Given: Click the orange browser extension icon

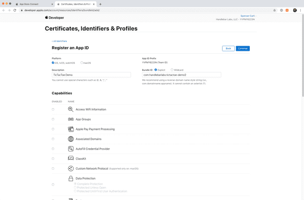Looking at the screenshot, I should 287,10.
